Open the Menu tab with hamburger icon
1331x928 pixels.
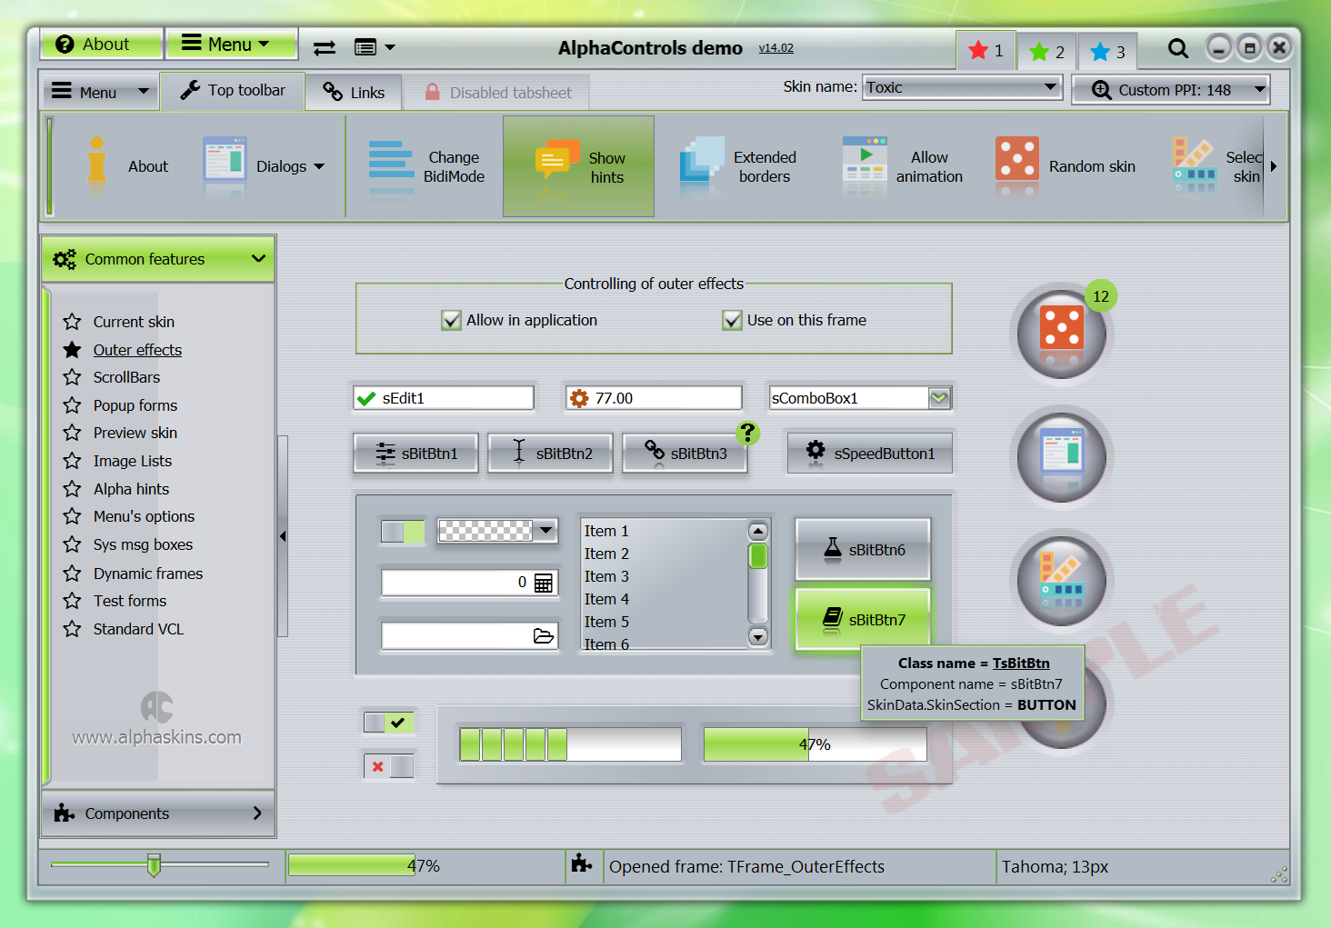(100, 92)
